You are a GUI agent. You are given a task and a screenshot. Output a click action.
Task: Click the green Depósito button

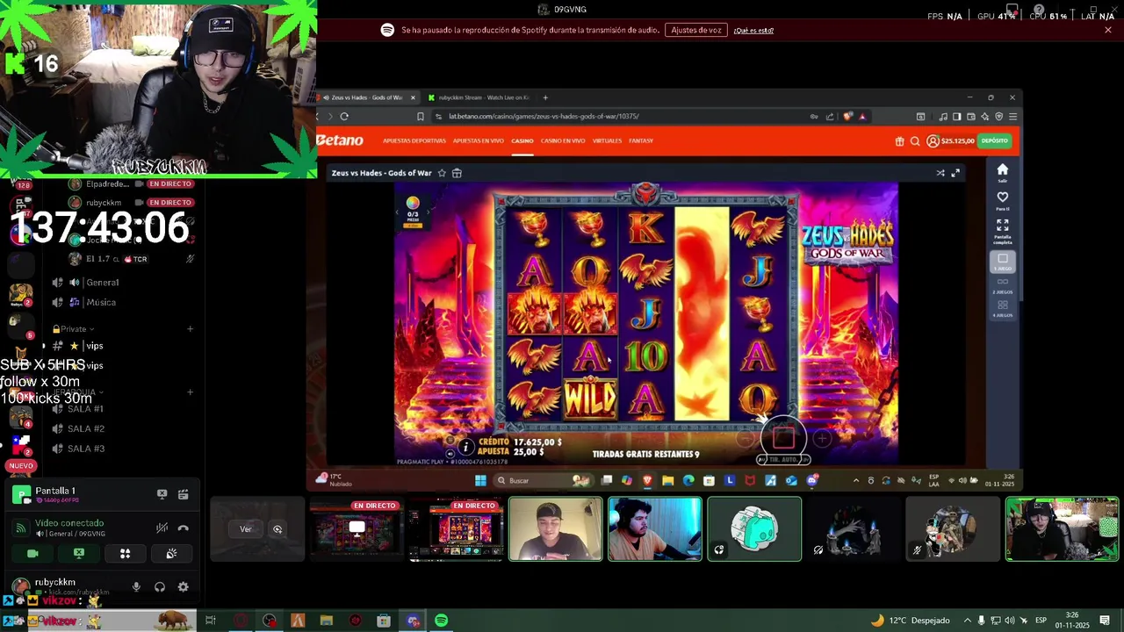coord(995,140)
